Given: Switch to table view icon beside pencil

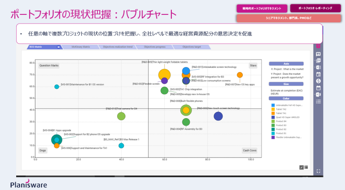Looking at the screenshot, I should coord(306,167).
